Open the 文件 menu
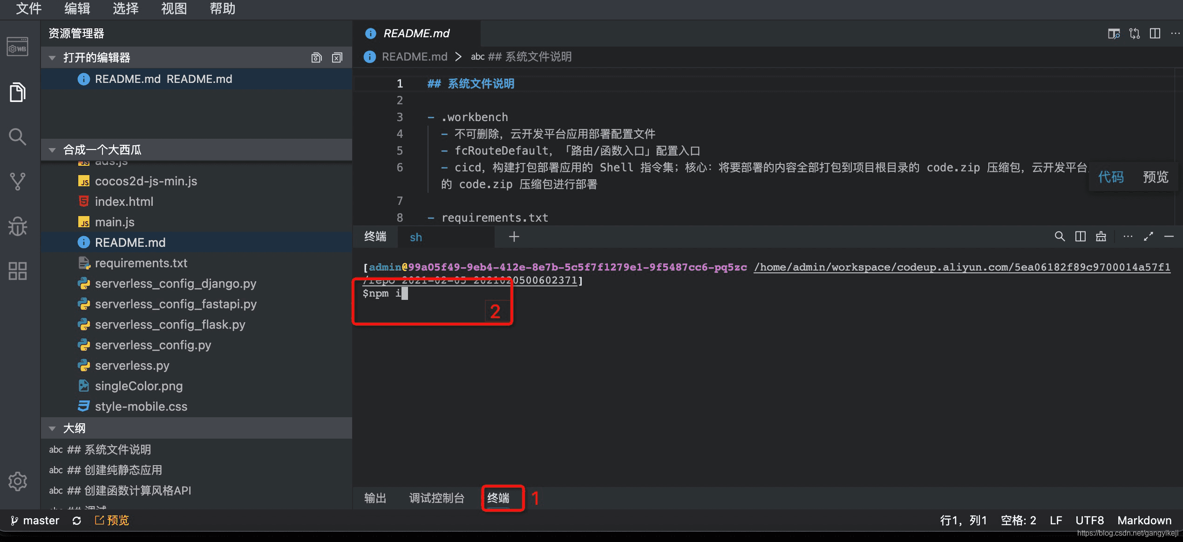This screenshot has width=1183, height=542. click(29, 9)
